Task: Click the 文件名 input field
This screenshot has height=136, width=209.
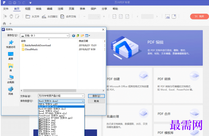Action: click(61, 96)
